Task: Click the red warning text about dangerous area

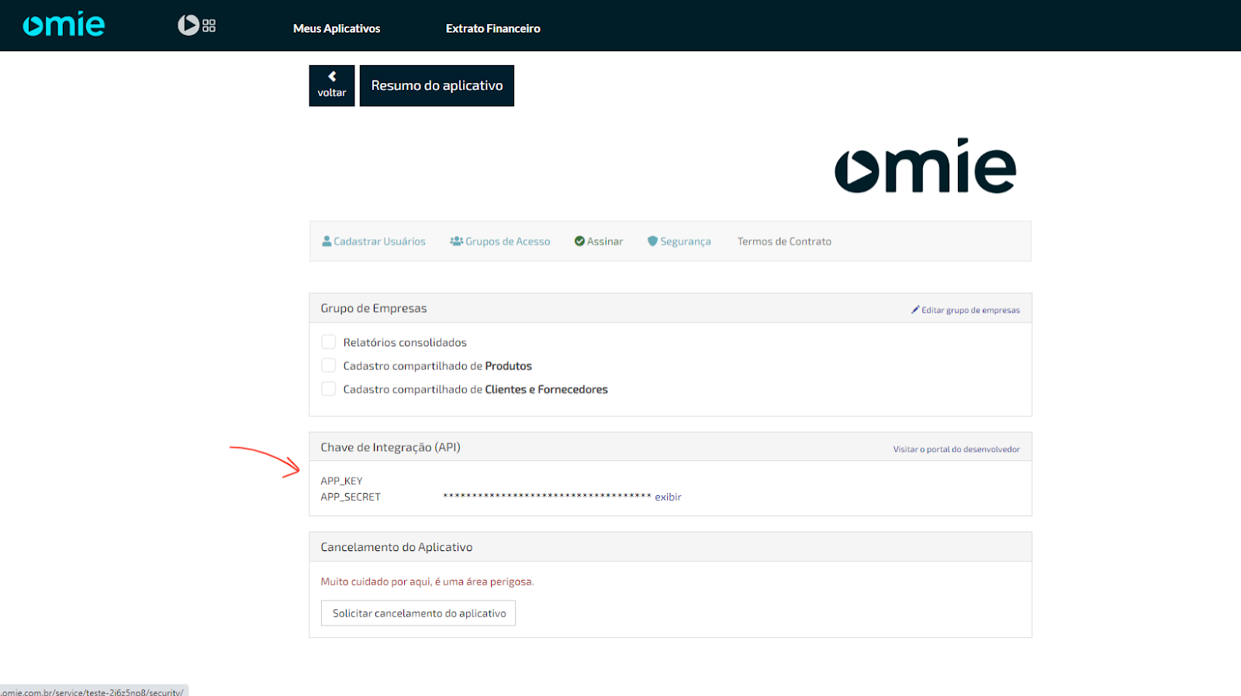Action: (x=427, y=581)
